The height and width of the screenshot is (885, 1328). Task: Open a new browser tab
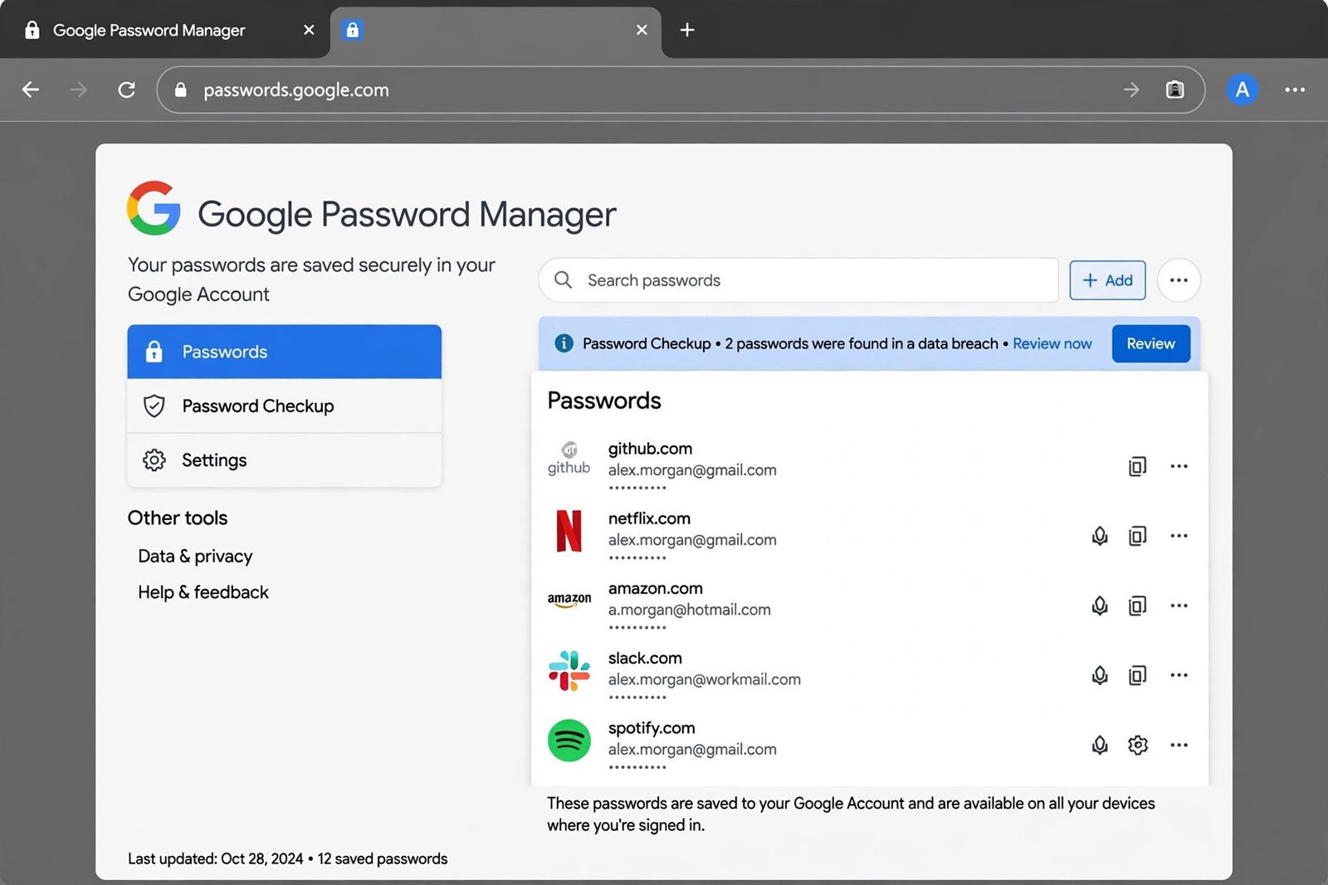pos(687,30)
